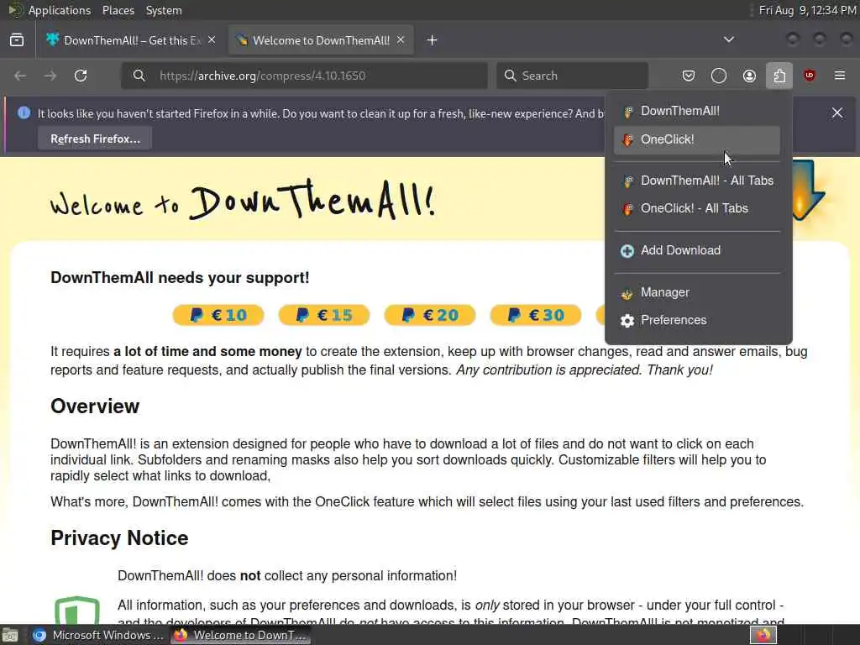This screenshot has width=860, height=645.
Task: Click the info icon in notification bar
Action: (x=24, y=113)
